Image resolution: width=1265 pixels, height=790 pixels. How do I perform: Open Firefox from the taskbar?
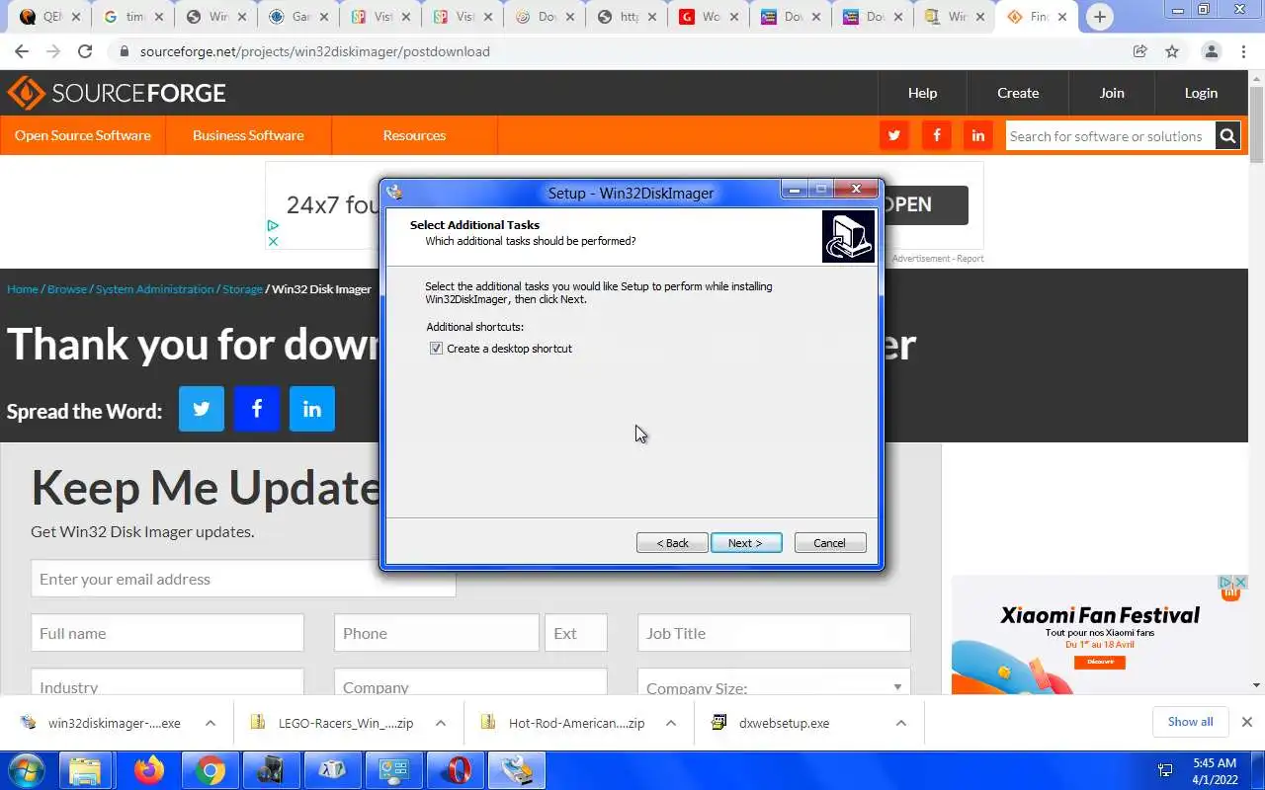pos(149,770)
